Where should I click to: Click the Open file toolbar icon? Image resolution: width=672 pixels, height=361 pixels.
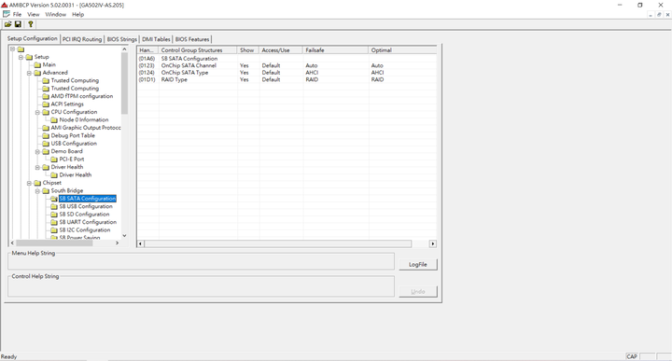point(7,24)
